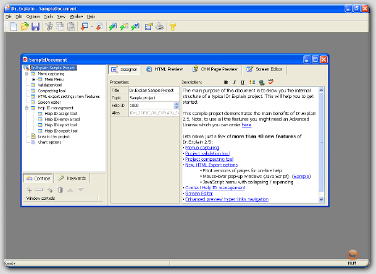Toggle italic formatting in Description toolbar

235,82
